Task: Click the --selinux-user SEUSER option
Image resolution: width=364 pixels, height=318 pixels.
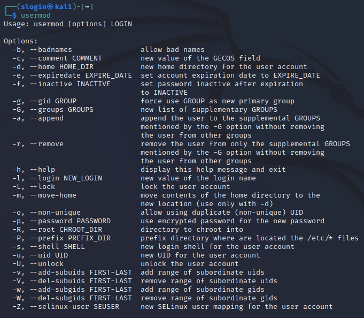Action: pos(75,307)
